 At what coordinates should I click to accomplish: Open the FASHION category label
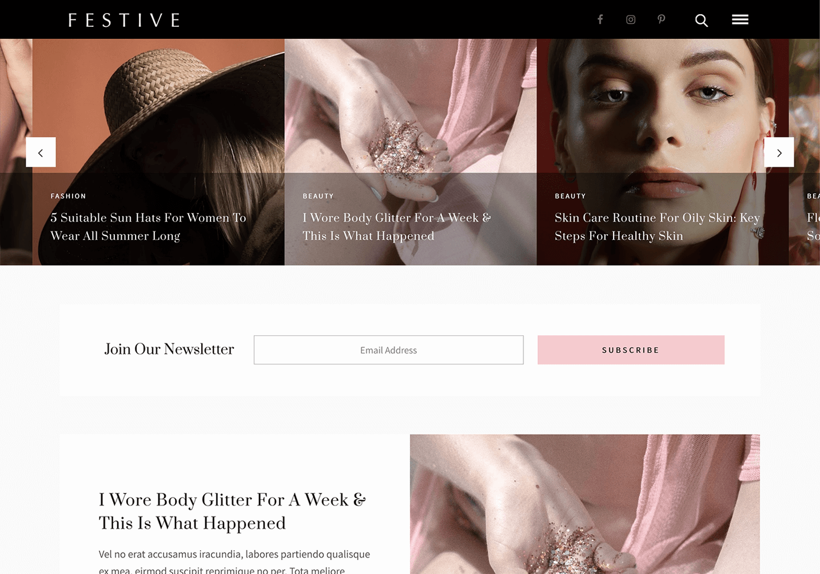pos(68,196)
